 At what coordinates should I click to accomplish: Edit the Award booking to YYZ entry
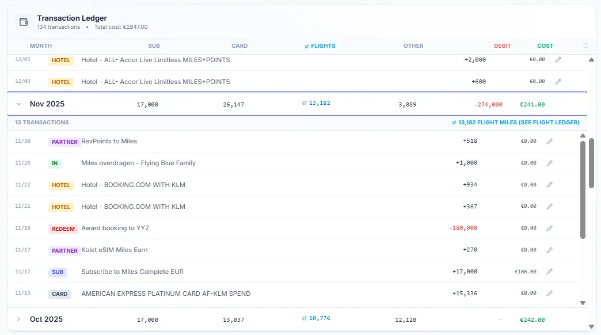tap(549, 227)
